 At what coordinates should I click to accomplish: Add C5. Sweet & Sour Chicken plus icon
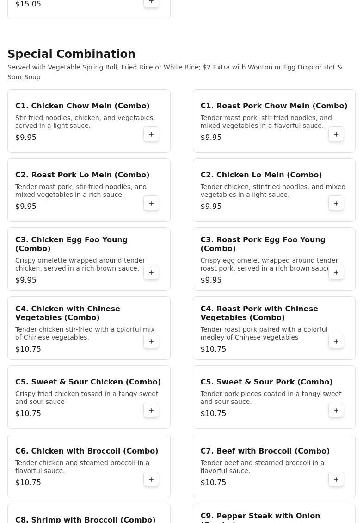point(151,410)
